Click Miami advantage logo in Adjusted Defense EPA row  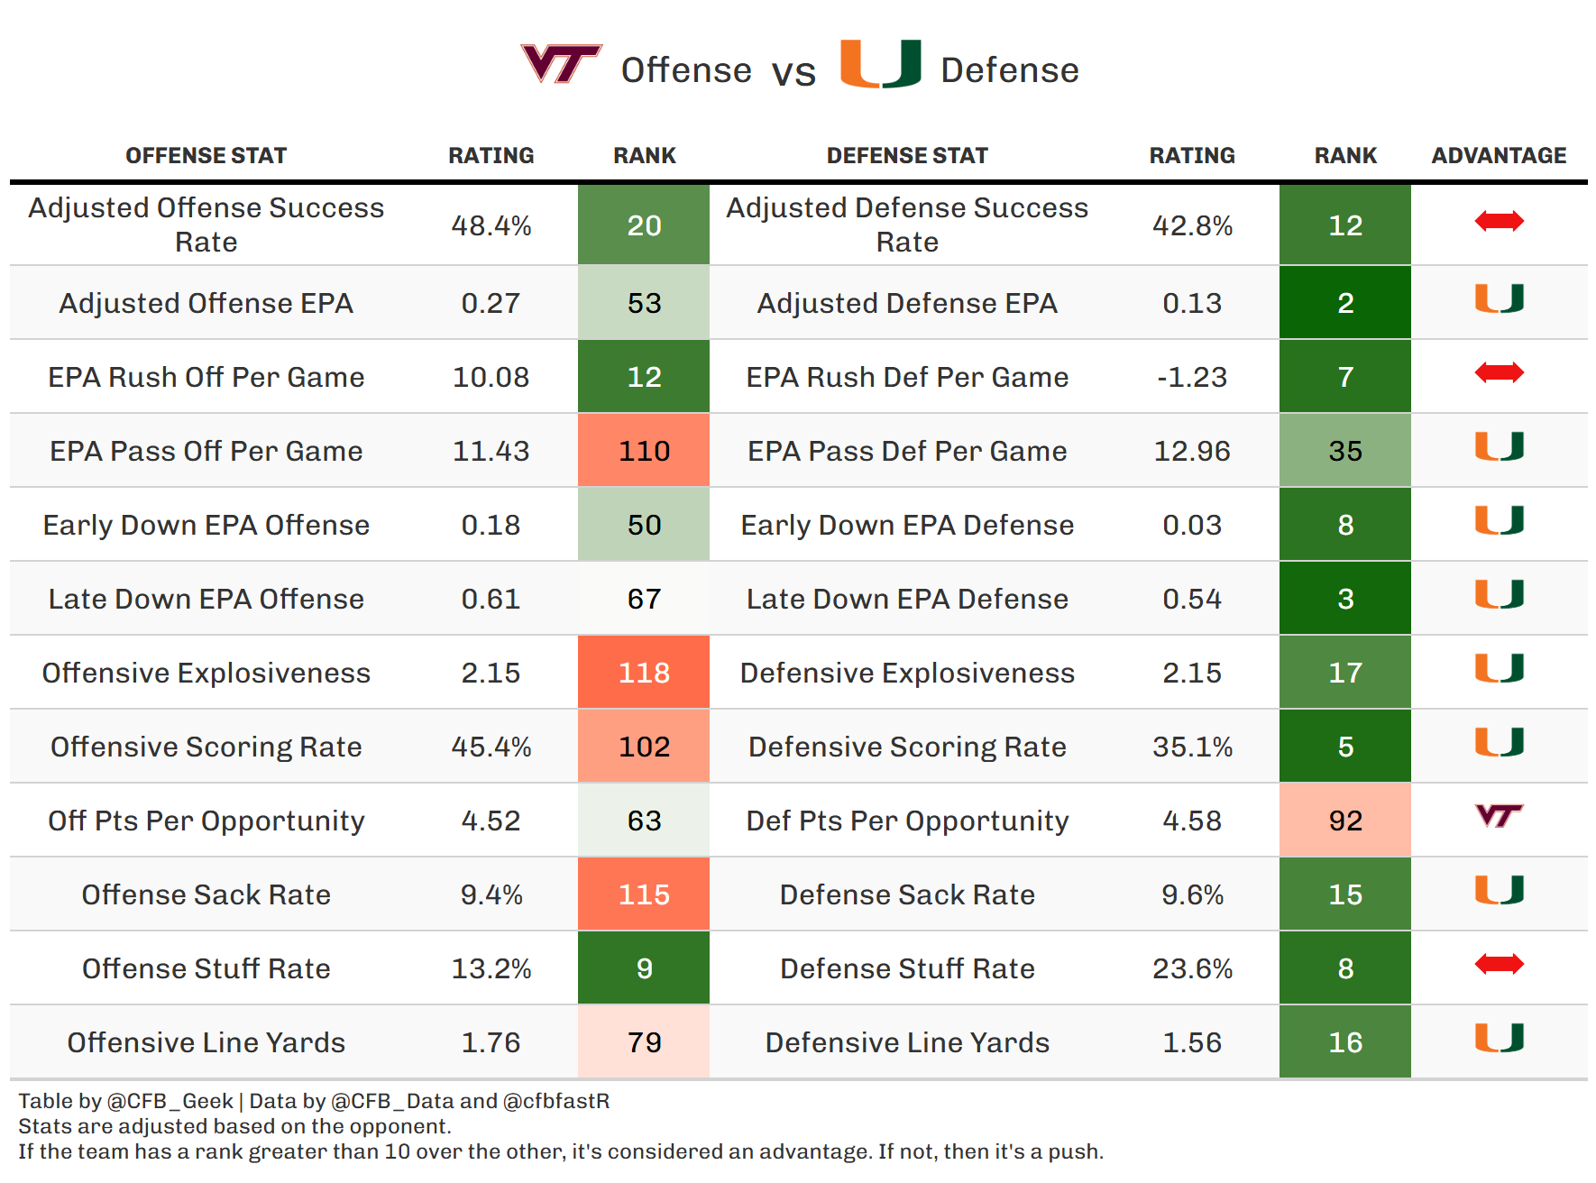[x=1499, y=298]
